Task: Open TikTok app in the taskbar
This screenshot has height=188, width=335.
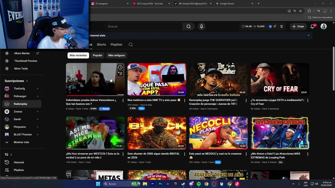Action: tap(237, 184)
